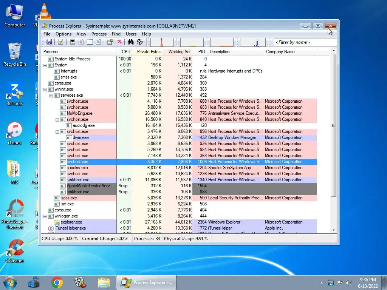Open the CCleaner desktop shortcut
This screenshot has width=387, height=290.
point(15,251)
